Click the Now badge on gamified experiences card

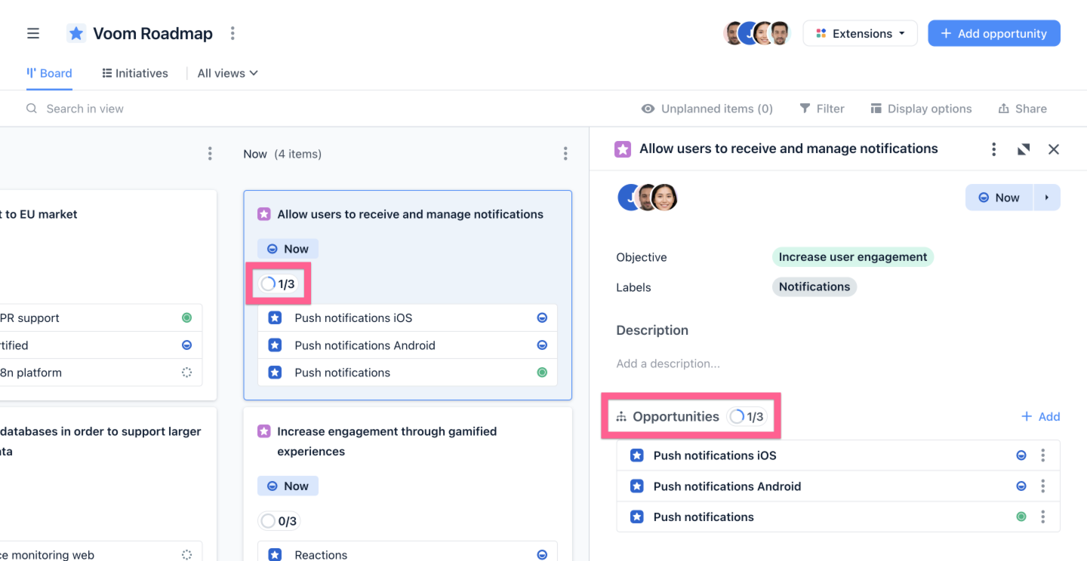point(288,486)
